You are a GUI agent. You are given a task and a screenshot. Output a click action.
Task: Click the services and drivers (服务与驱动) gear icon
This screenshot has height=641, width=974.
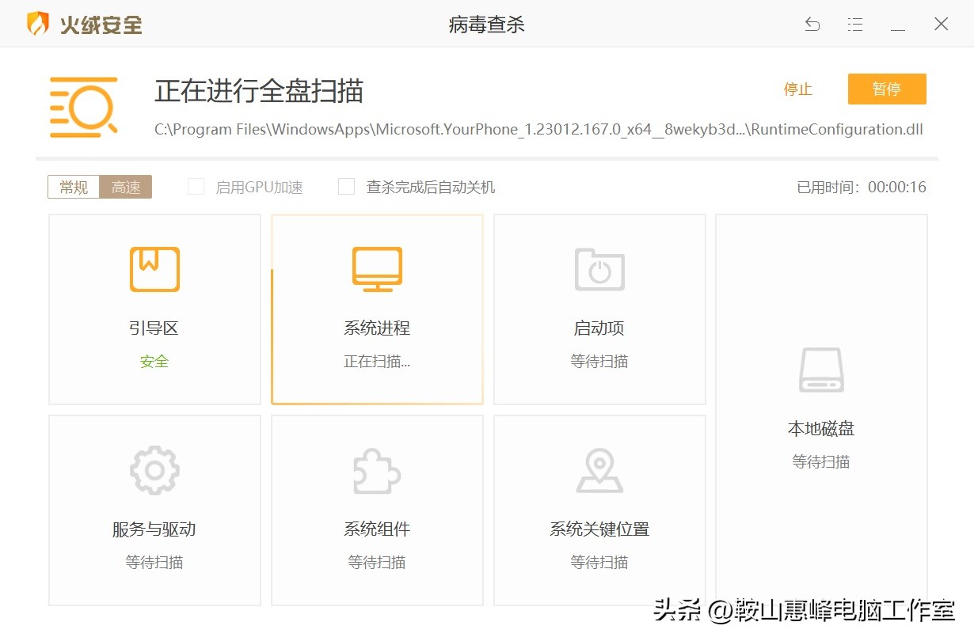coord(154,470)
